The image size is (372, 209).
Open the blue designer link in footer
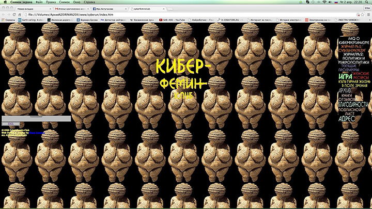click(x=37, y=133)
